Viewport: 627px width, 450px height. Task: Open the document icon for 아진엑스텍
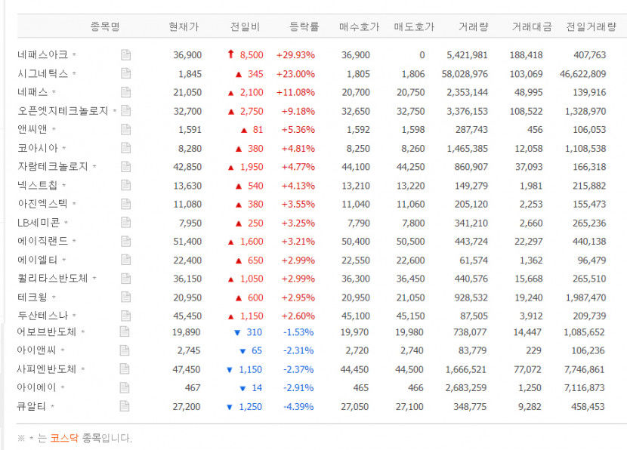pos(125,204)
